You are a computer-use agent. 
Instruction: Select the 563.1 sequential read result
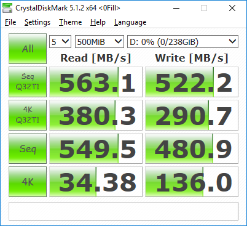[96, 82]
